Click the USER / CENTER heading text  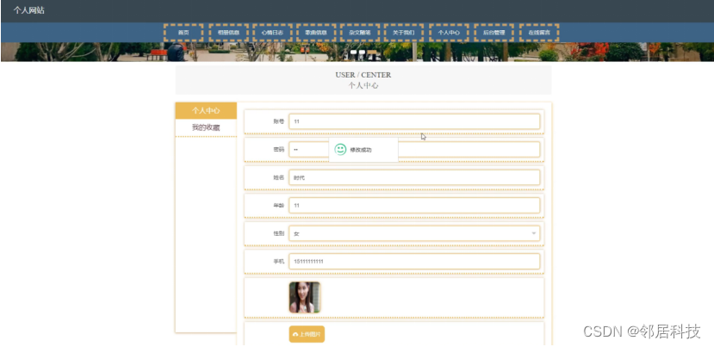[x=363, y=75]
